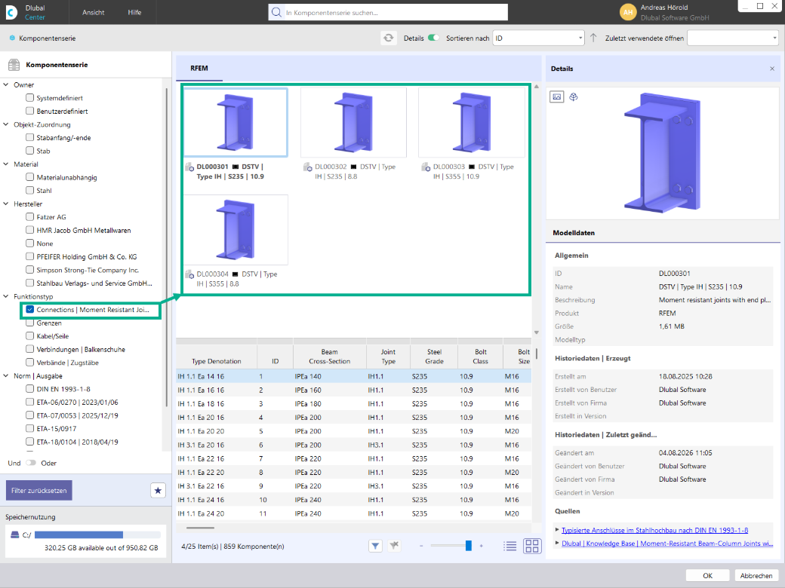Click the OK button

707,575
